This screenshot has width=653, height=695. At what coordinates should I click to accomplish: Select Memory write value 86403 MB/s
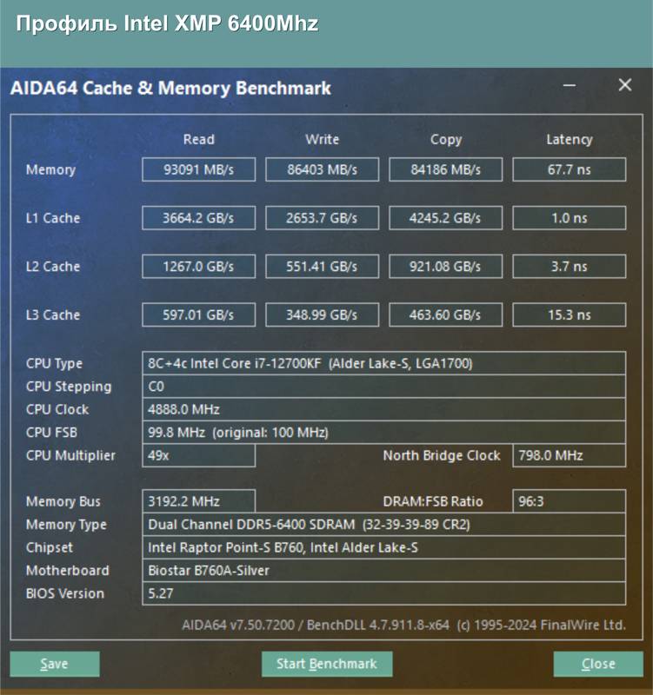tap(322, 169)
